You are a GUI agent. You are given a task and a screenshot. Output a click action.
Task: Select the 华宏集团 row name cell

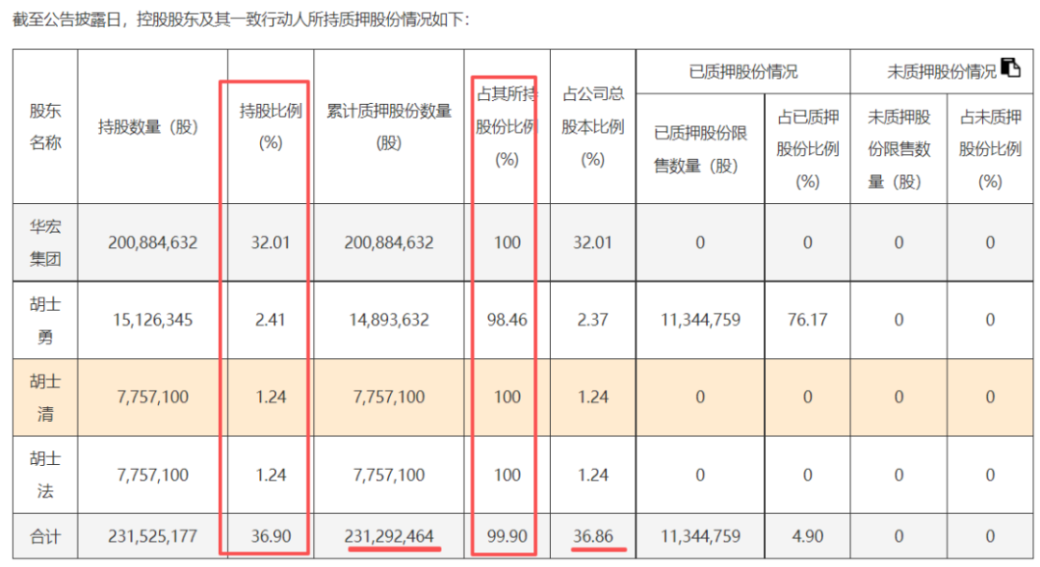click(45, 242)
